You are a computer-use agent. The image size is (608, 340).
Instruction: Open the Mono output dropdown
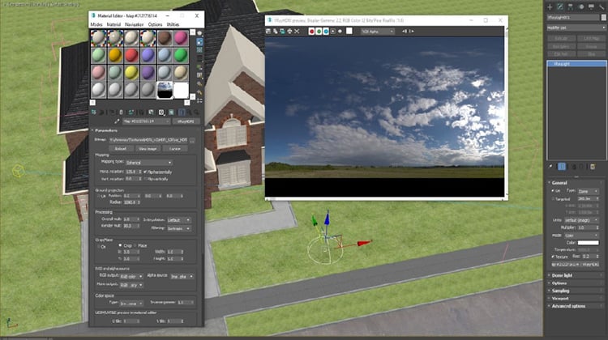click(131, 285)
